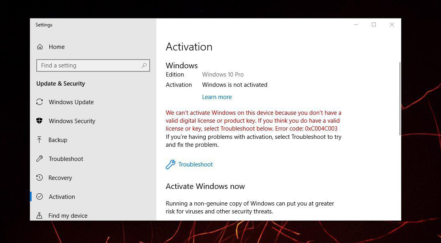Click the Activate Windows now heading

205,186
